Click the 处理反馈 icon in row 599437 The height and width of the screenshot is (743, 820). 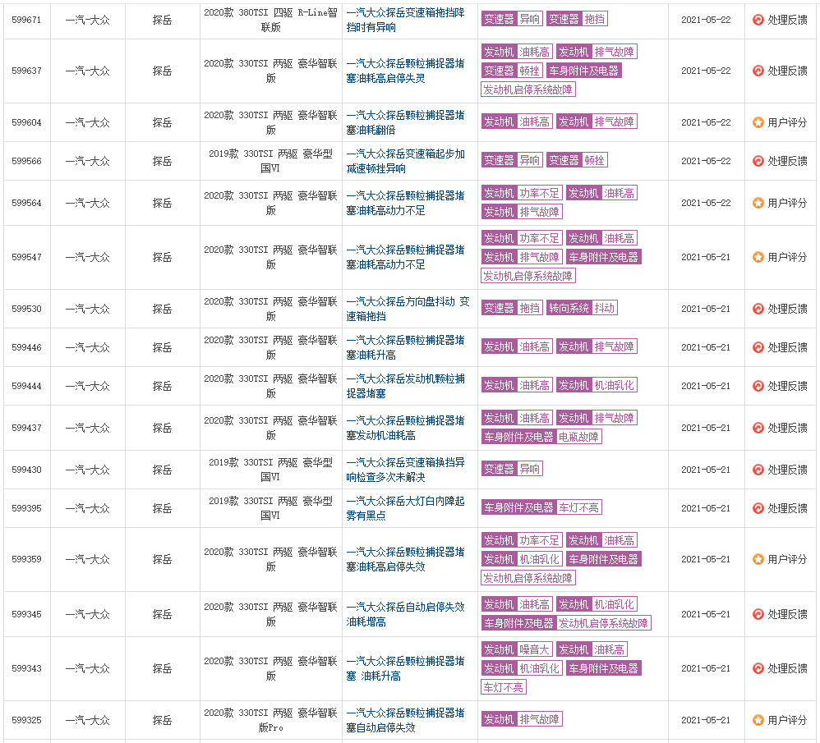tap(758, 428)
